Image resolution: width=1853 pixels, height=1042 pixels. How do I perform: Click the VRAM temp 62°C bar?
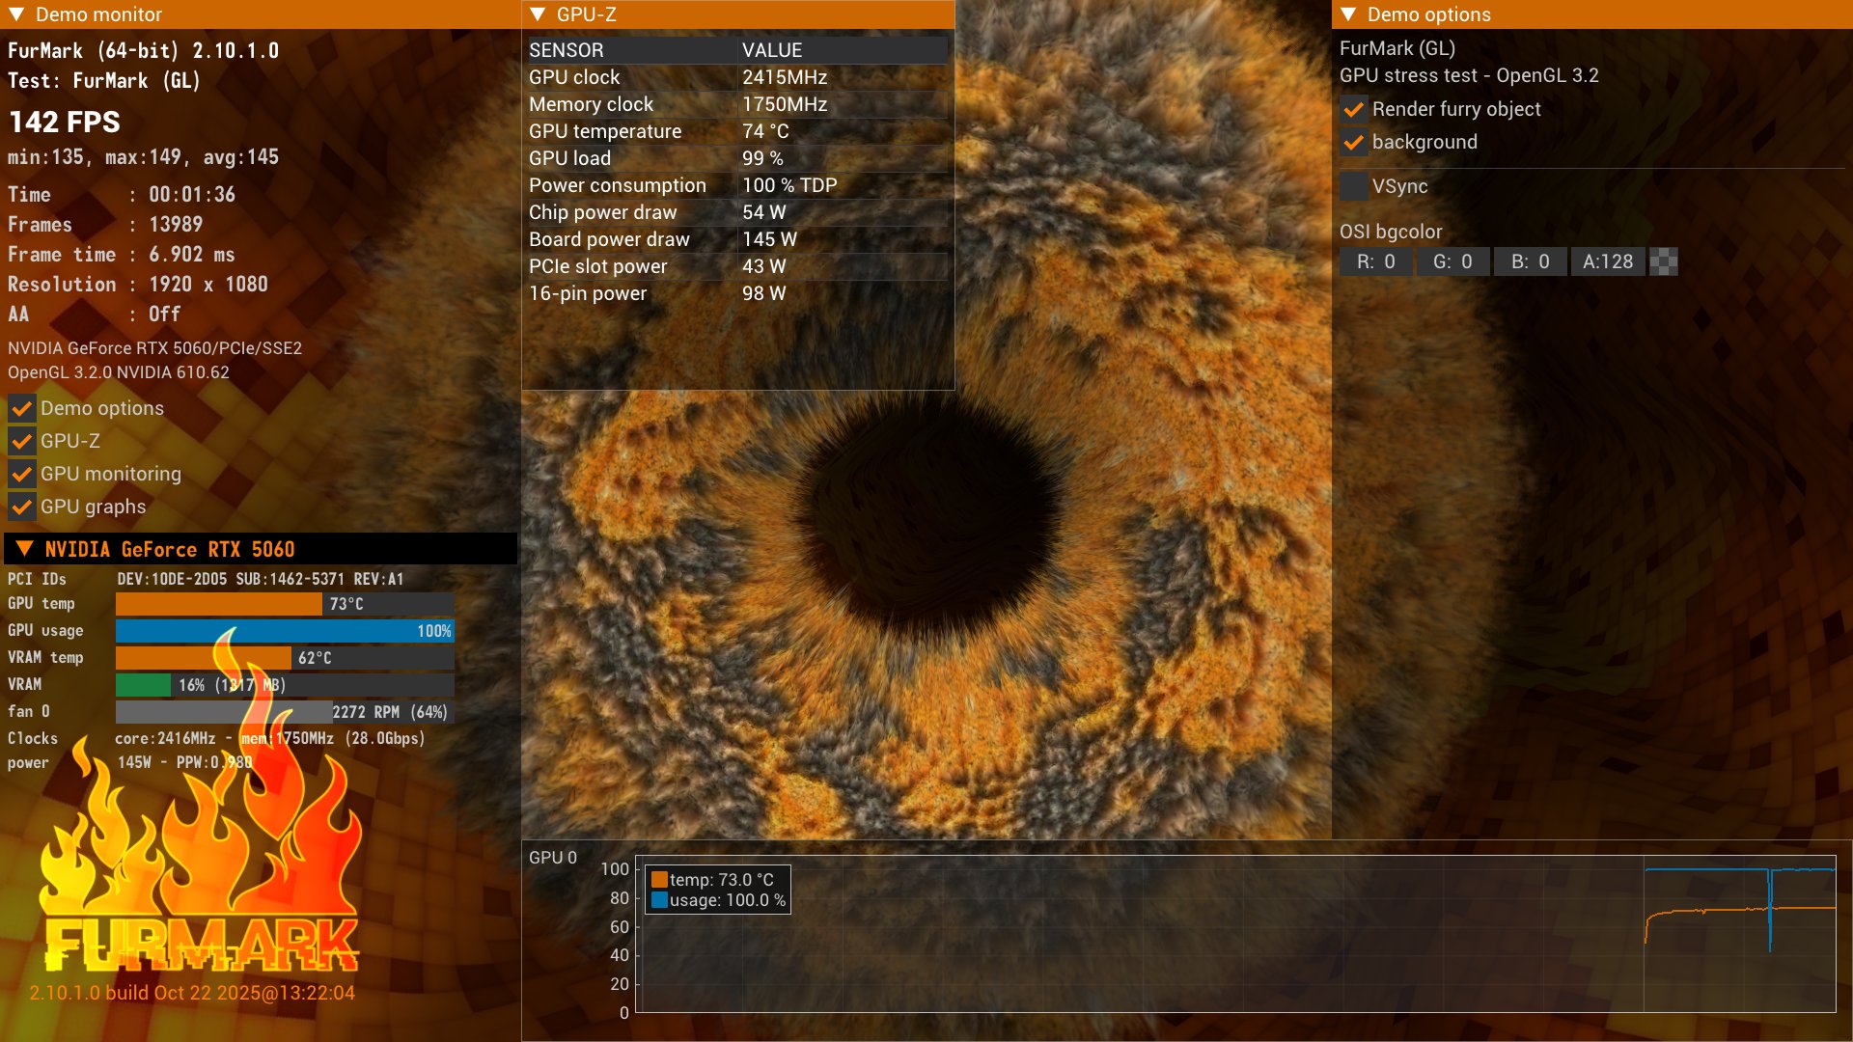tap(285, 658)
